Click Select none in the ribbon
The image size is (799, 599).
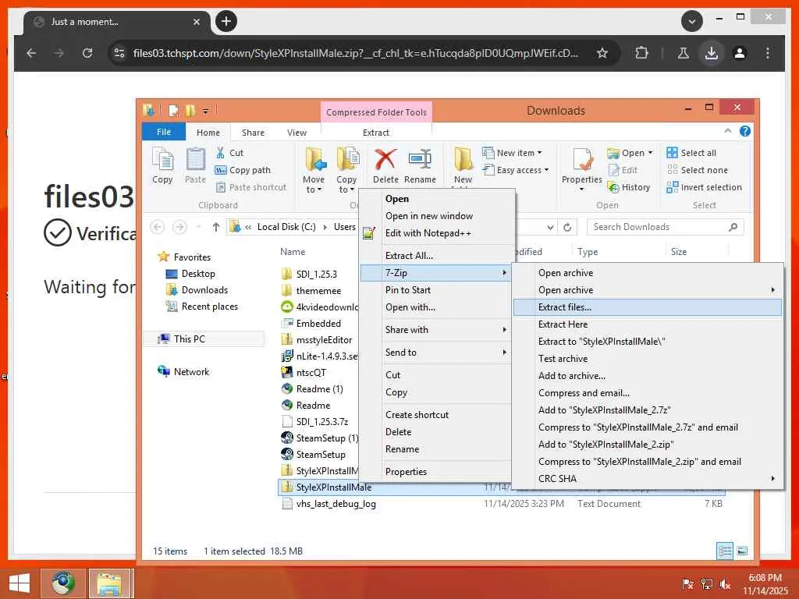pos(697,170)
